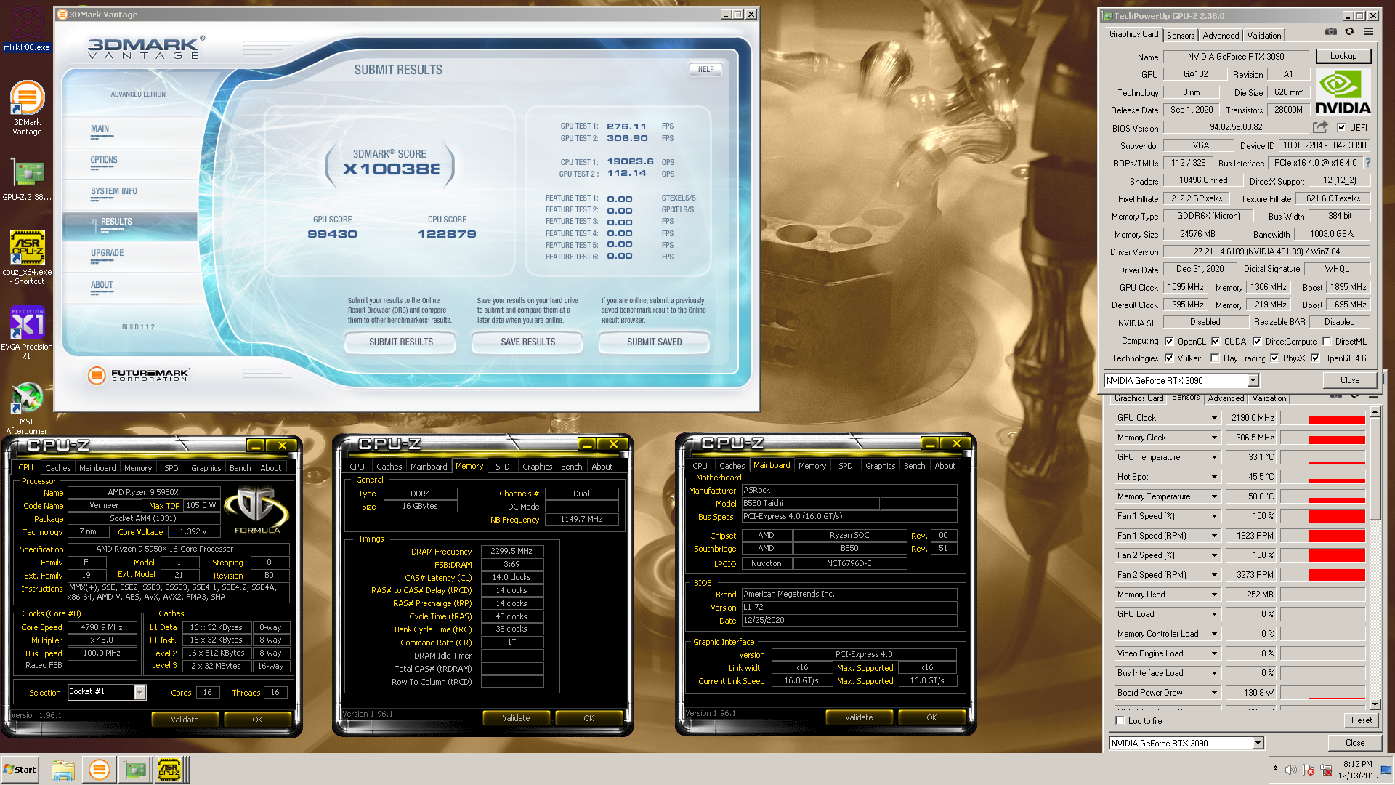
Task: Open the Bench tab in the CPU-Z Mainboard window
Action: click(915, 466)
